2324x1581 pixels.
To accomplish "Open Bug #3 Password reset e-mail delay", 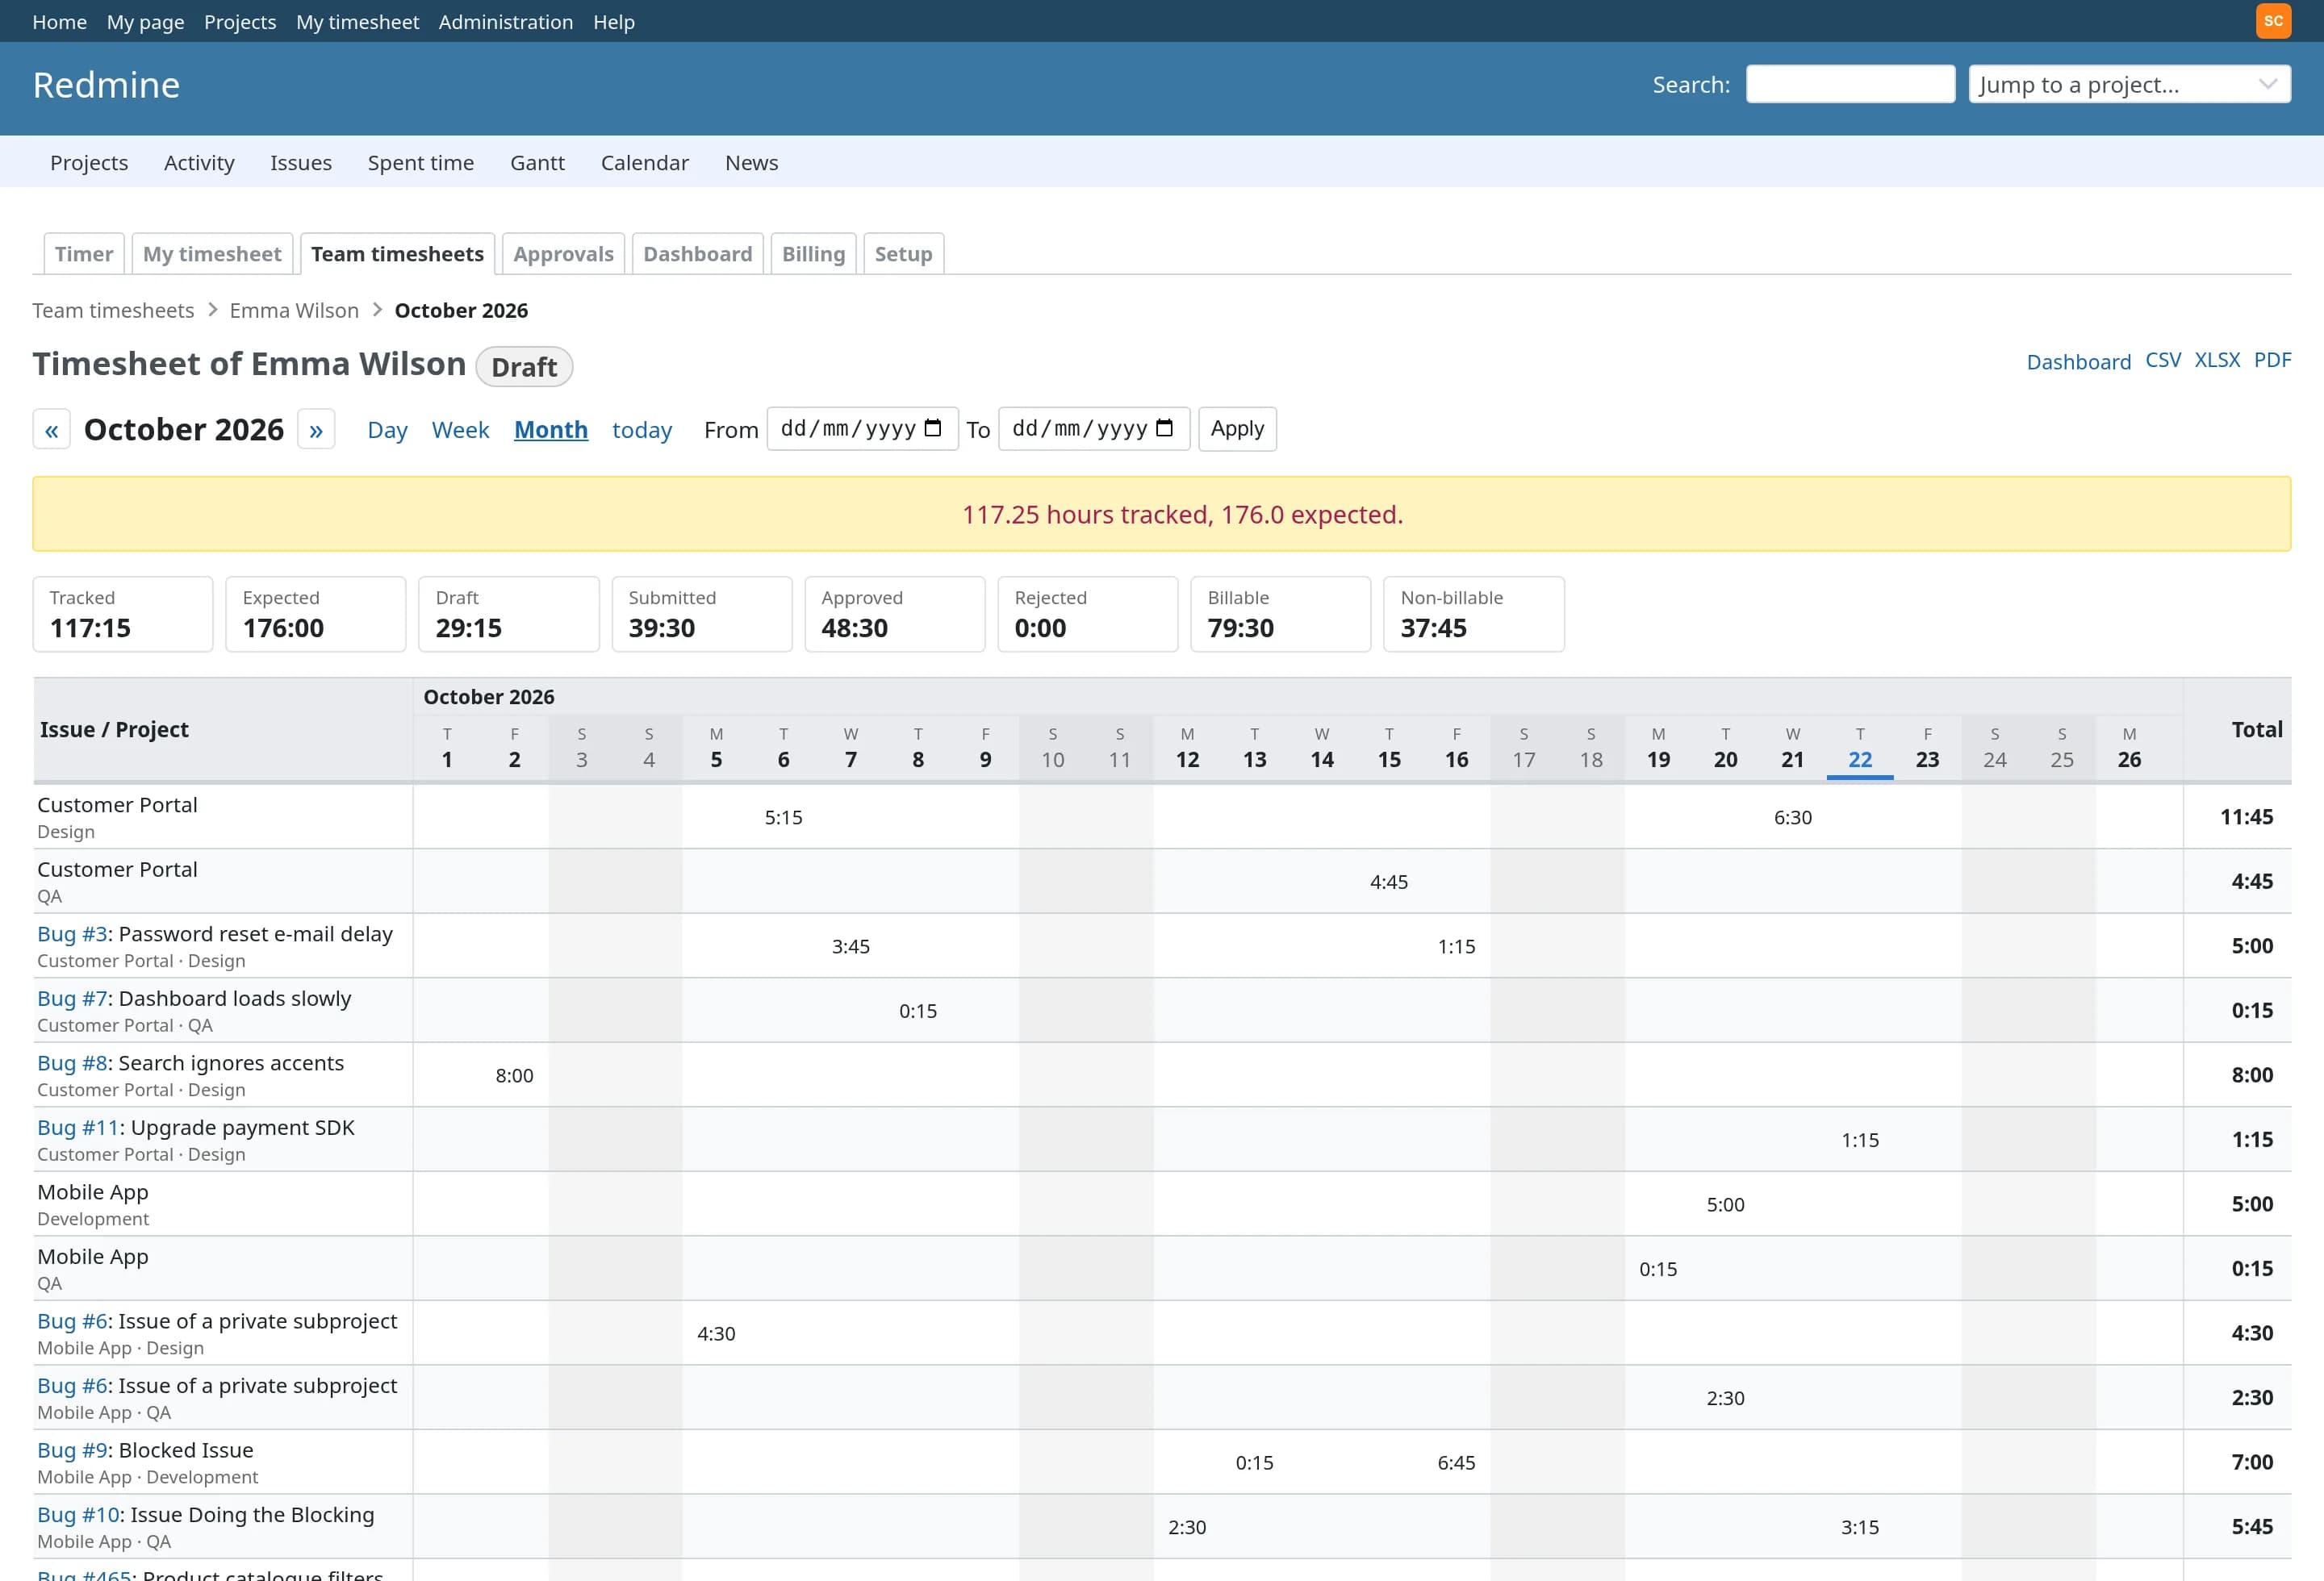I will [x=72, y=933].
